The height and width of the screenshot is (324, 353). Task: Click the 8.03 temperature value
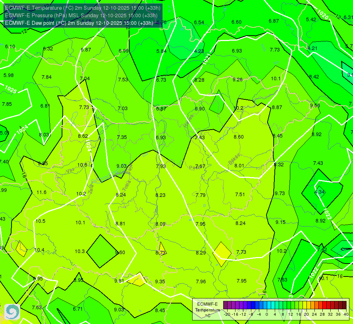pos(44,135)
